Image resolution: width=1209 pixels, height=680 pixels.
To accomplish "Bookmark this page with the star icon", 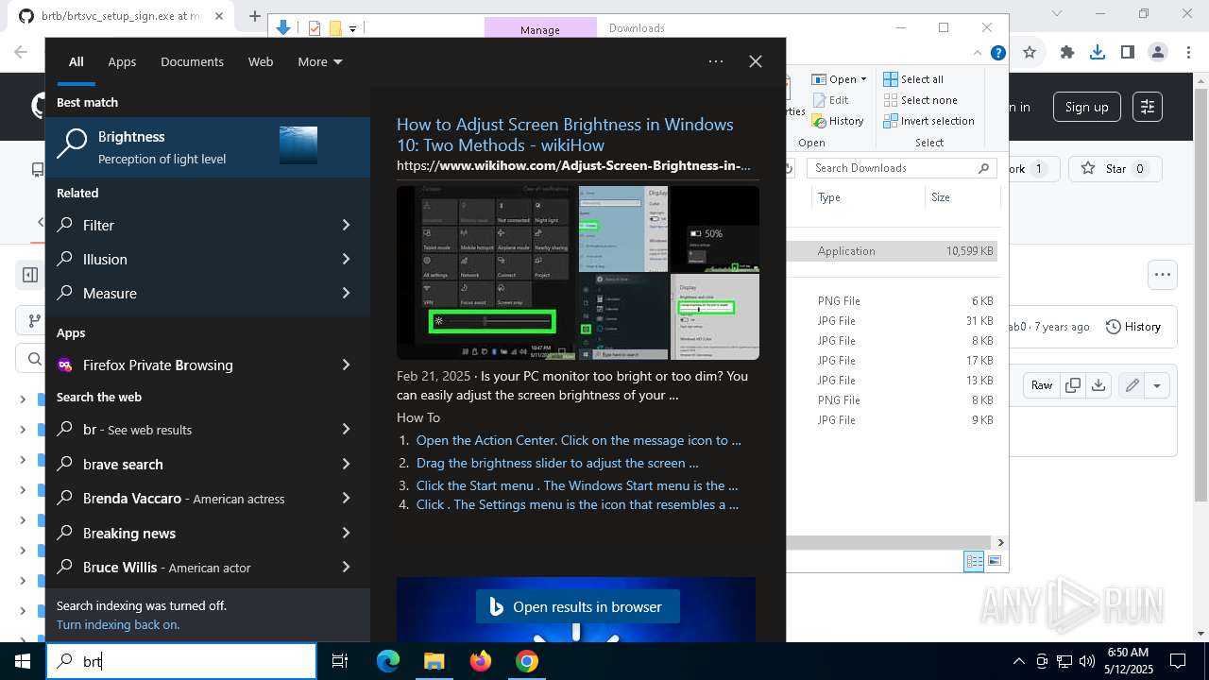I will click(1030, 53).
